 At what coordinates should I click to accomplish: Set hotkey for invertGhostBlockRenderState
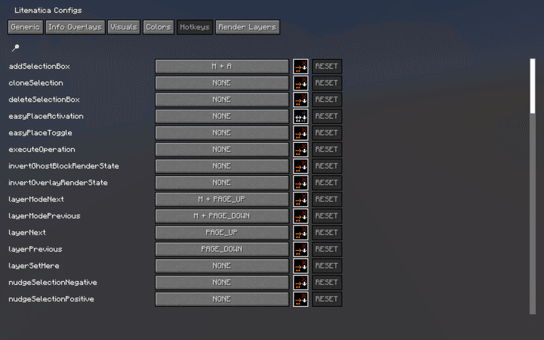[222, 166]
